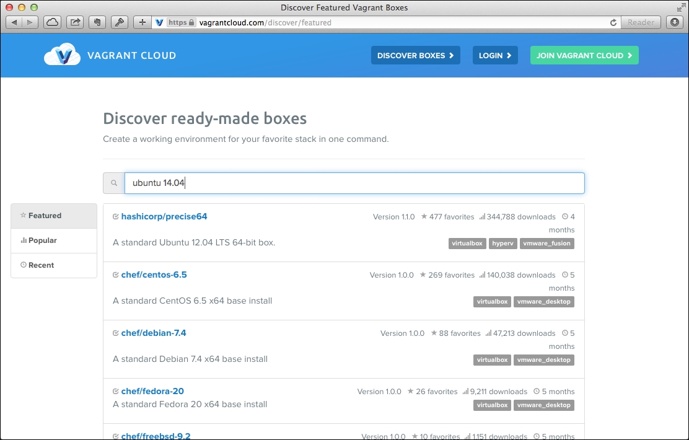This screenshot has width=689, height=440.
Task: Go forward with the browser forward arrow
Action: [30, 22]
